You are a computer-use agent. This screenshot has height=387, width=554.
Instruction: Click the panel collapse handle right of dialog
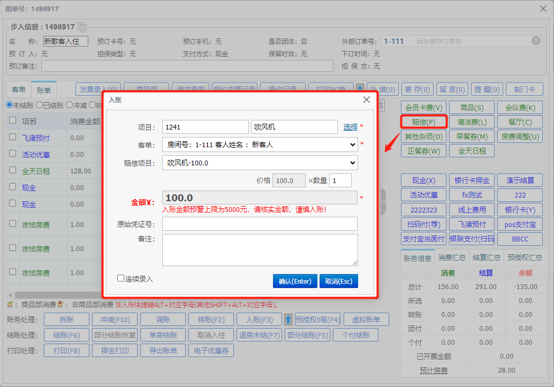click(383, 202)
